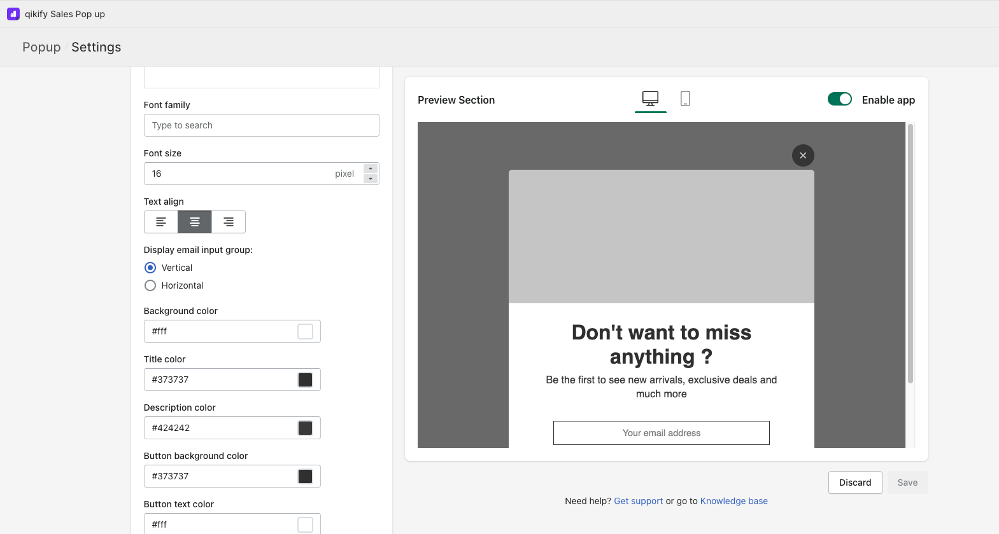This screenshot has height=534, width=999.
Task: Click the preview section scrollbar
Action: click(x=910, y=254)
